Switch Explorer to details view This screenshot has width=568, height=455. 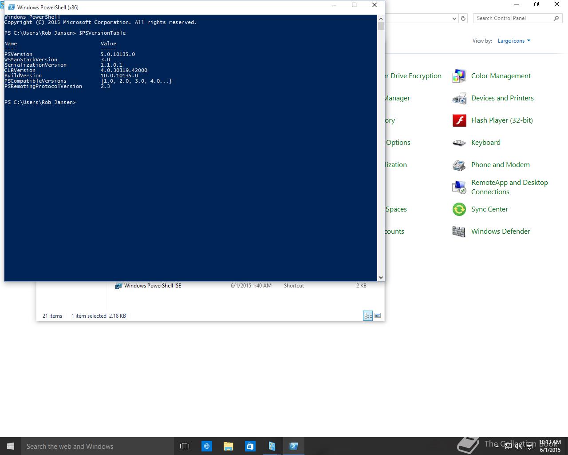(x=368, y=315)
